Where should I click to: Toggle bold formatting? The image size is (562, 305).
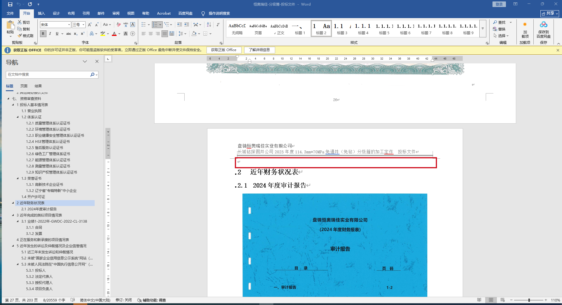(43, 34)
